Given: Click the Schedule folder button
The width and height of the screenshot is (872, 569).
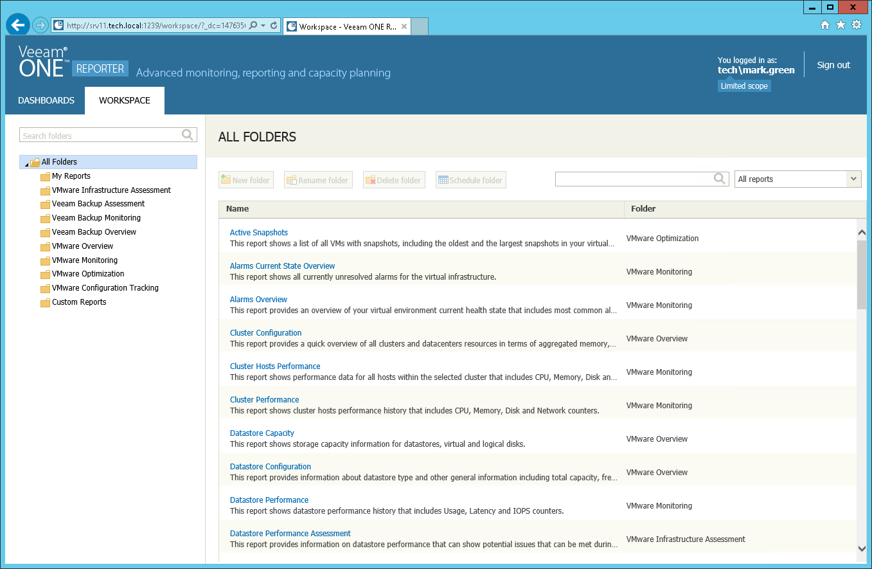Looking at the screenshot, I should pos(471,180).
